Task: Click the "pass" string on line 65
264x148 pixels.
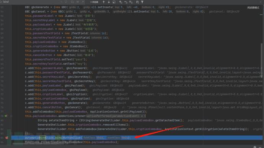Action: [x=79, y=60]
